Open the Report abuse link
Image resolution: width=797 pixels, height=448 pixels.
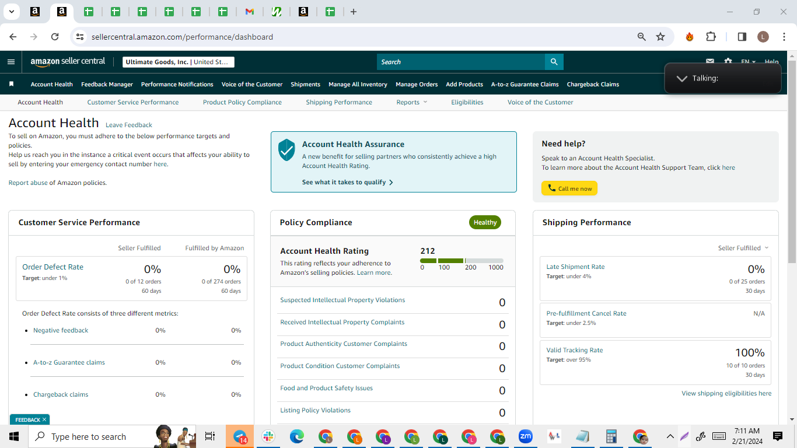(x=28, y=183)
